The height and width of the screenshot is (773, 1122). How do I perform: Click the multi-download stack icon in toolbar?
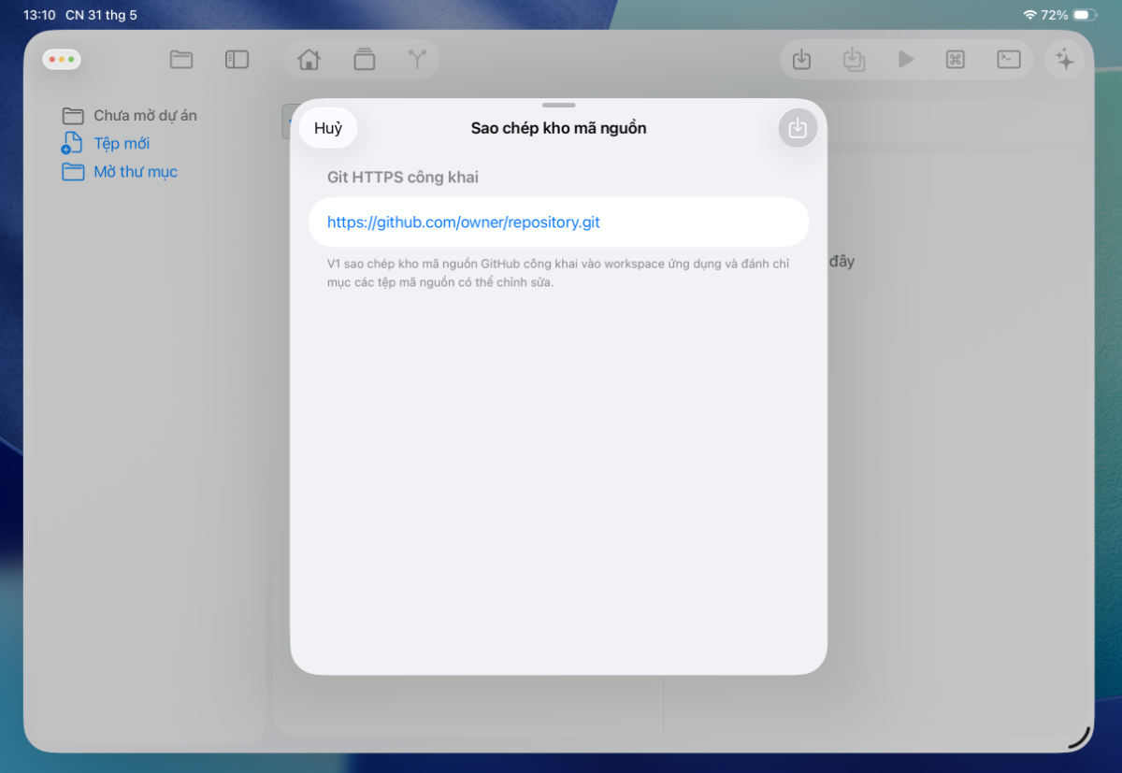point(854,60)
